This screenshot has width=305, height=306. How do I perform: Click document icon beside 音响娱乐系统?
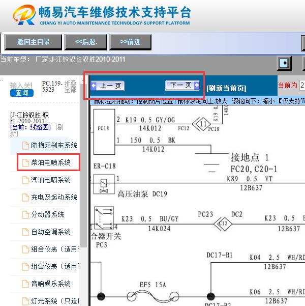(25, 284)
